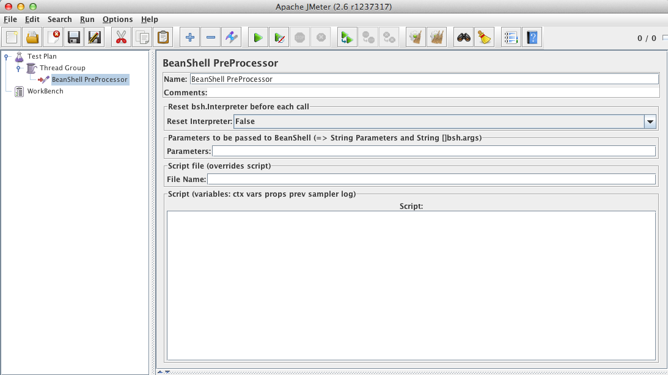The width and height of the screenshot is (668, 375).
Task: Collapse the Thread Group tree node
Action: tap(18, 68)
